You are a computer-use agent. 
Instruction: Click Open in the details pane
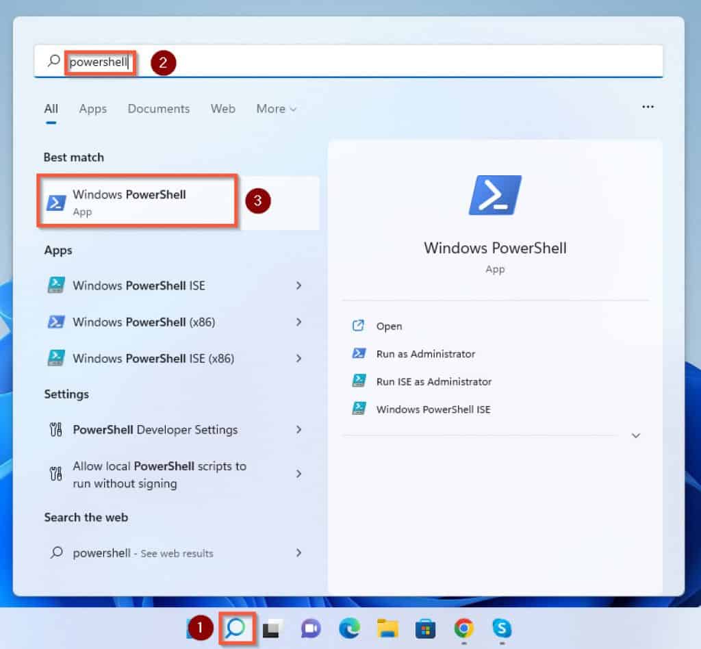pyautogui.click(x=389, y=327)
